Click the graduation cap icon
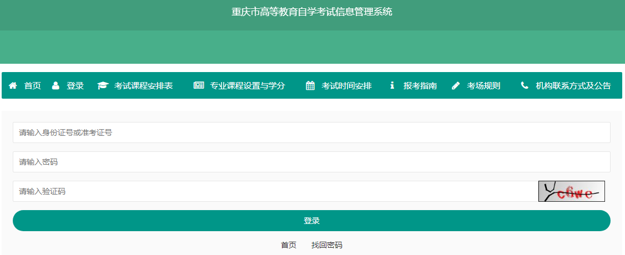This screenshot has width=625, height=255. (103, 85)
